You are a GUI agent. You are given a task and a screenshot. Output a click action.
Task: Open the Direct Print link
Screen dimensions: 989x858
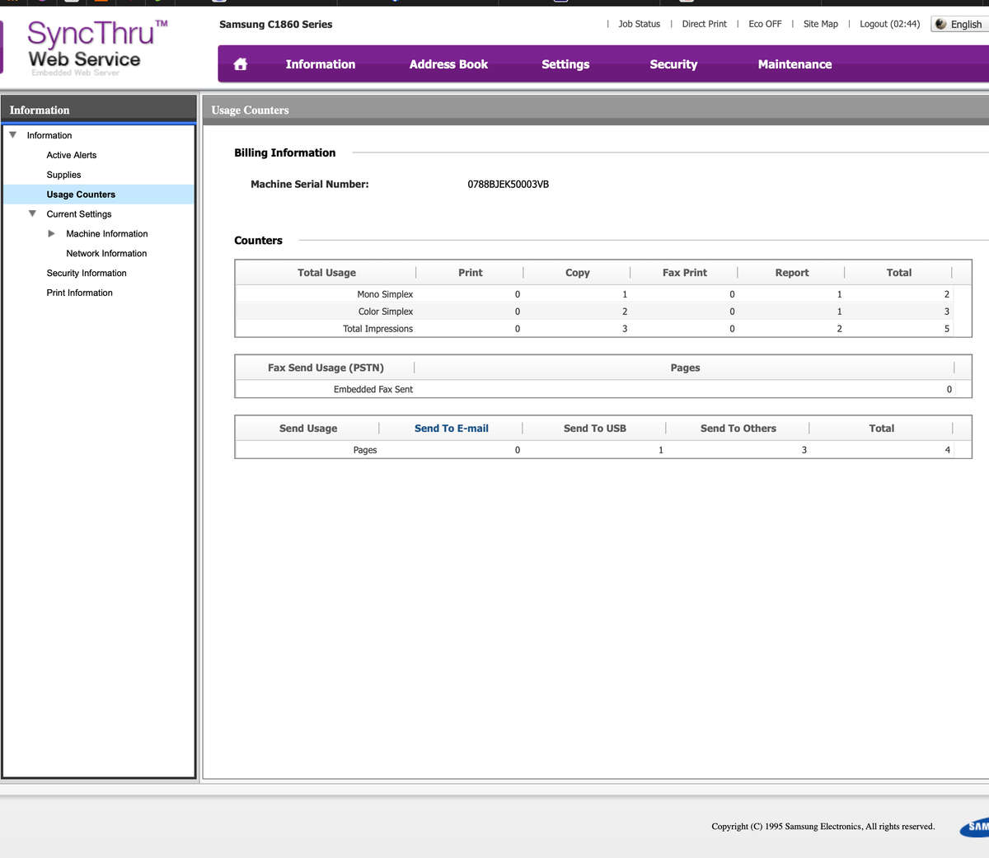point(704,24)
